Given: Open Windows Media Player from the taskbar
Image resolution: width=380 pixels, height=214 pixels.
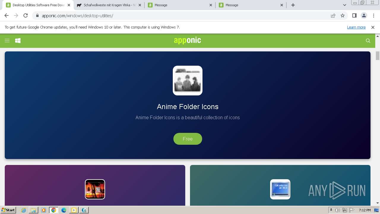Looking at the screenshot, I should 44,210.
